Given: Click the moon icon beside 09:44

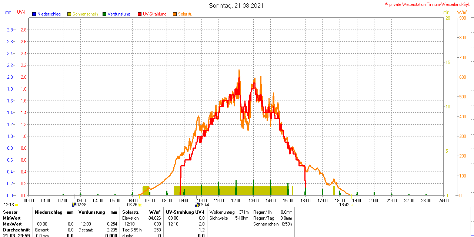Looking at the screenshot, I should [x=197, y=204].
